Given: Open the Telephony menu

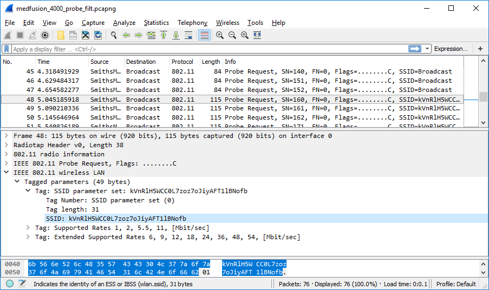Looking at the screenshot, I should pos(192,23).
